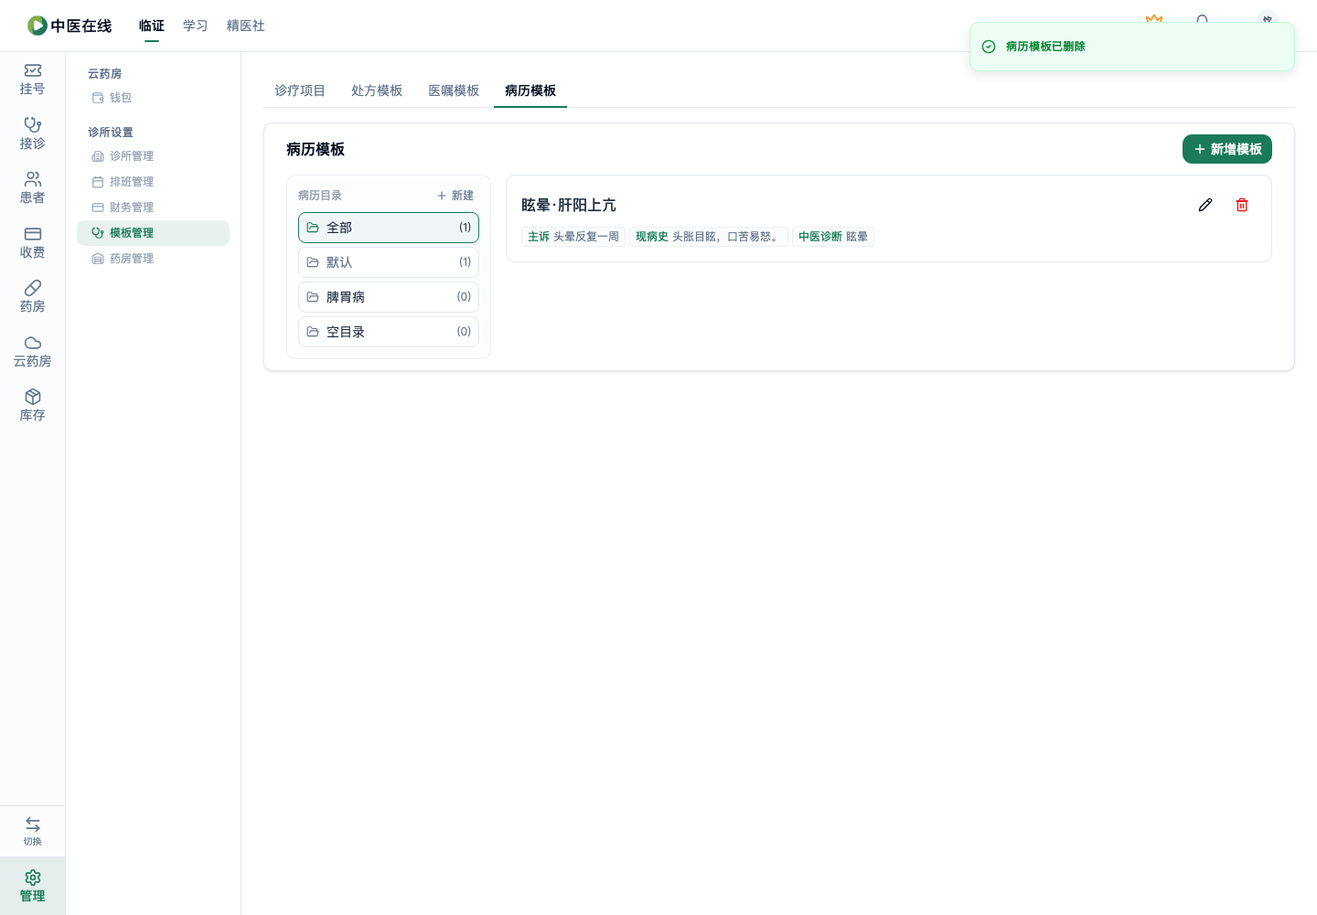Open 患者 patients in the left rail

pyautogui.click(x=32, y=188)
